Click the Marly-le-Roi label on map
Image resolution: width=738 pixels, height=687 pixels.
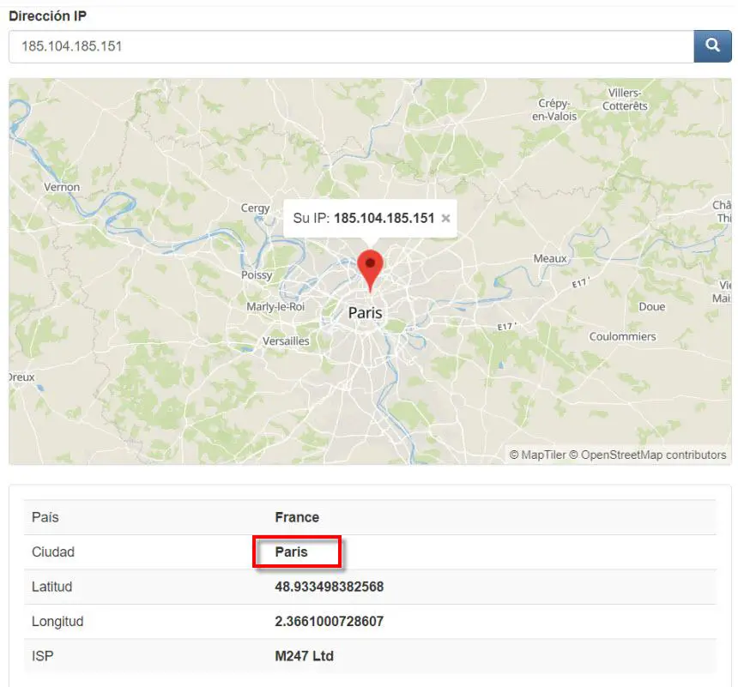[275, 307]
